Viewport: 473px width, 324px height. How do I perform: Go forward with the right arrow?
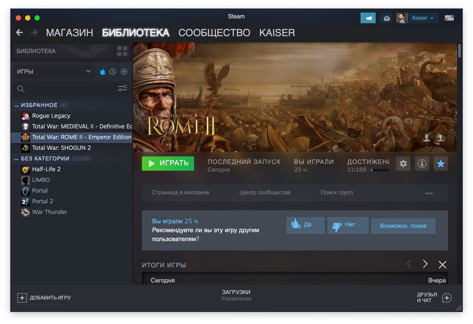coord(34,32)
